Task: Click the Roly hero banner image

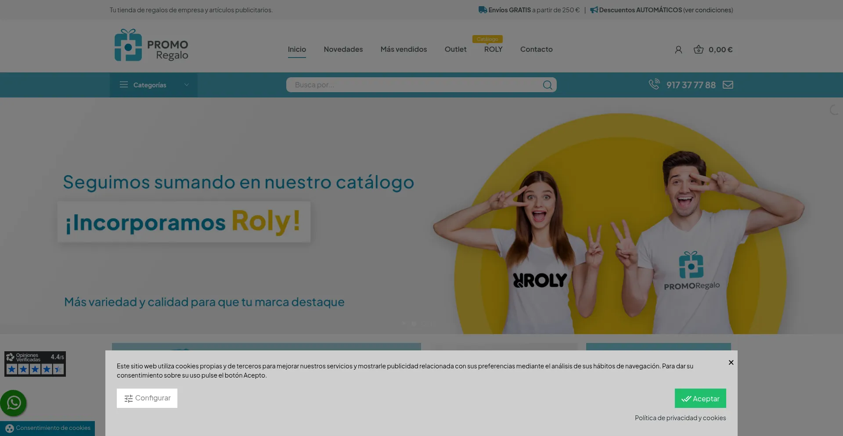Action: click(421, 216)
